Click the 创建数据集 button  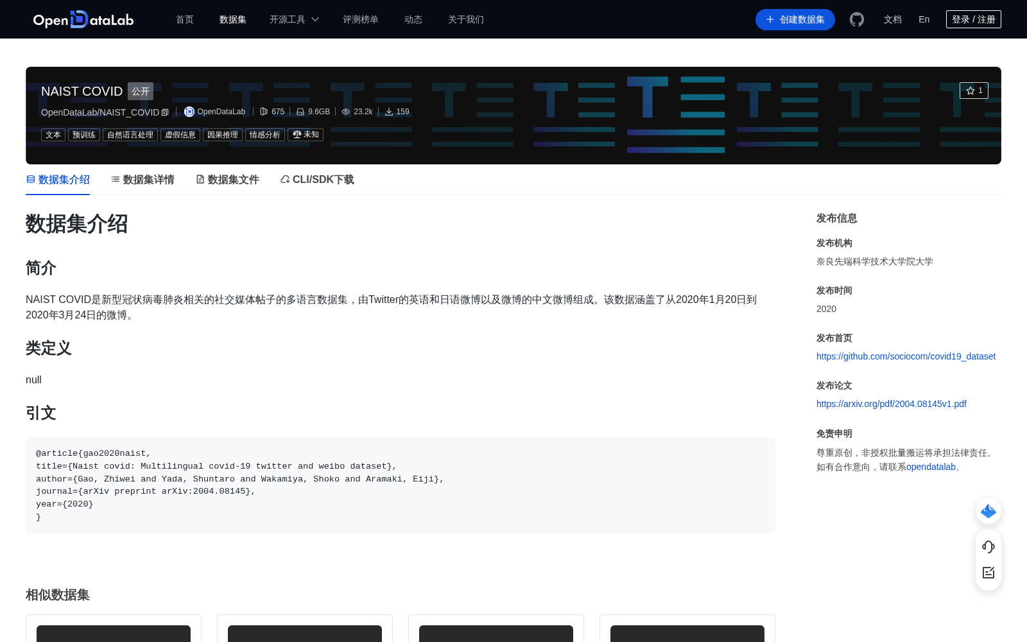pos(795,19)
